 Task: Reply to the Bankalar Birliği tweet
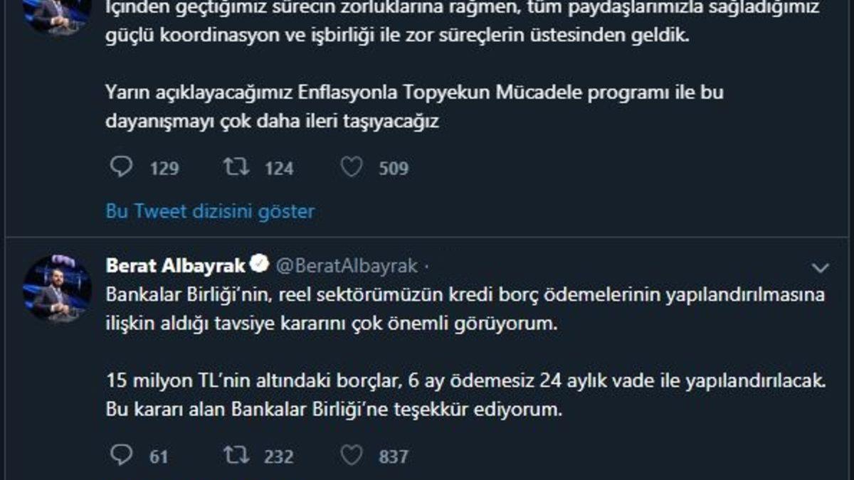click(x=122, y=455)
